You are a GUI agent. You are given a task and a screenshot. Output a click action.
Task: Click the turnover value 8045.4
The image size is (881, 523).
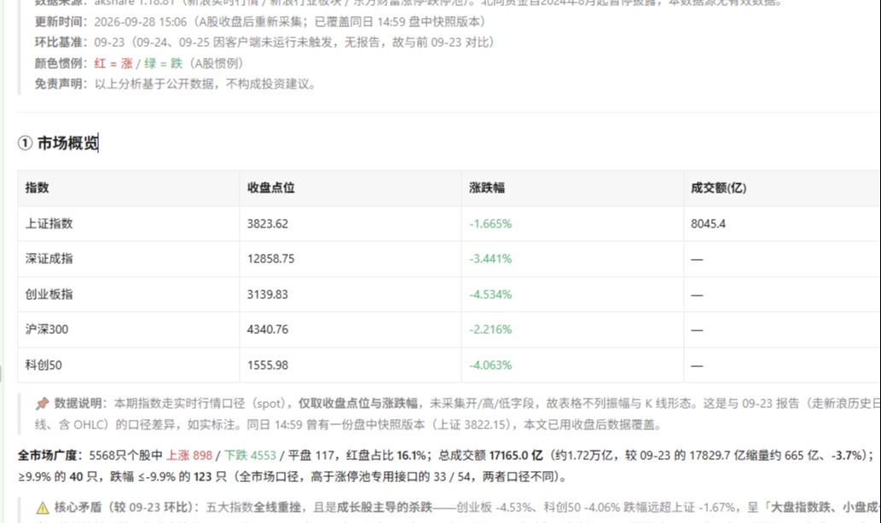coord(708,223)
